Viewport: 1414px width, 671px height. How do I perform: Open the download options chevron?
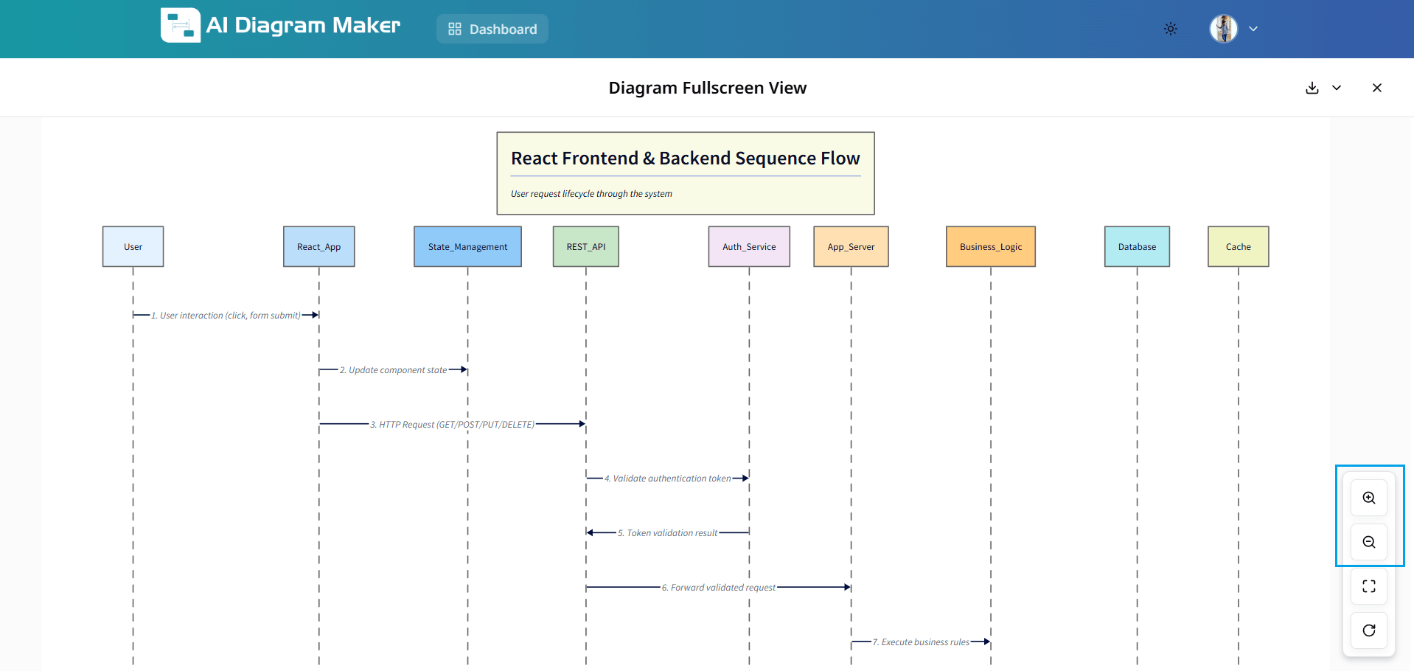tap(1337, 88)
